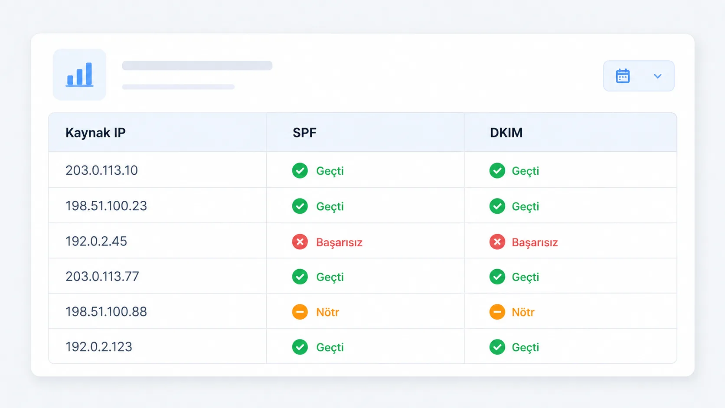725x408 pixels.
Task: Click DKIM green check icon for 203.0.113.77
Action: pyautogui.click(x=497, y=277)
